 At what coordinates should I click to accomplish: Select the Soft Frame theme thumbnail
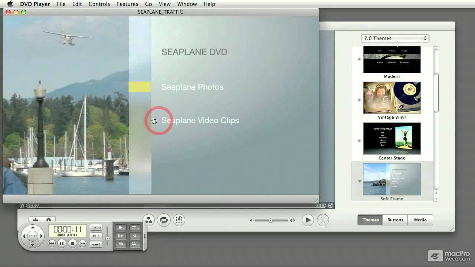click(x=392, y=179)
